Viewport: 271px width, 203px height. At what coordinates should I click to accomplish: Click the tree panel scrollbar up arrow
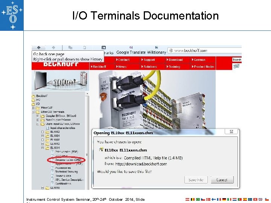pos(87,94)
